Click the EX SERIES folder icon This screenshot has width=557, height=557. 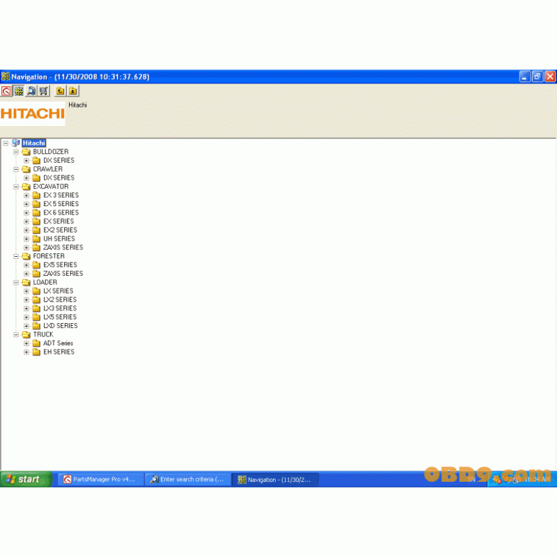point(36,221)
